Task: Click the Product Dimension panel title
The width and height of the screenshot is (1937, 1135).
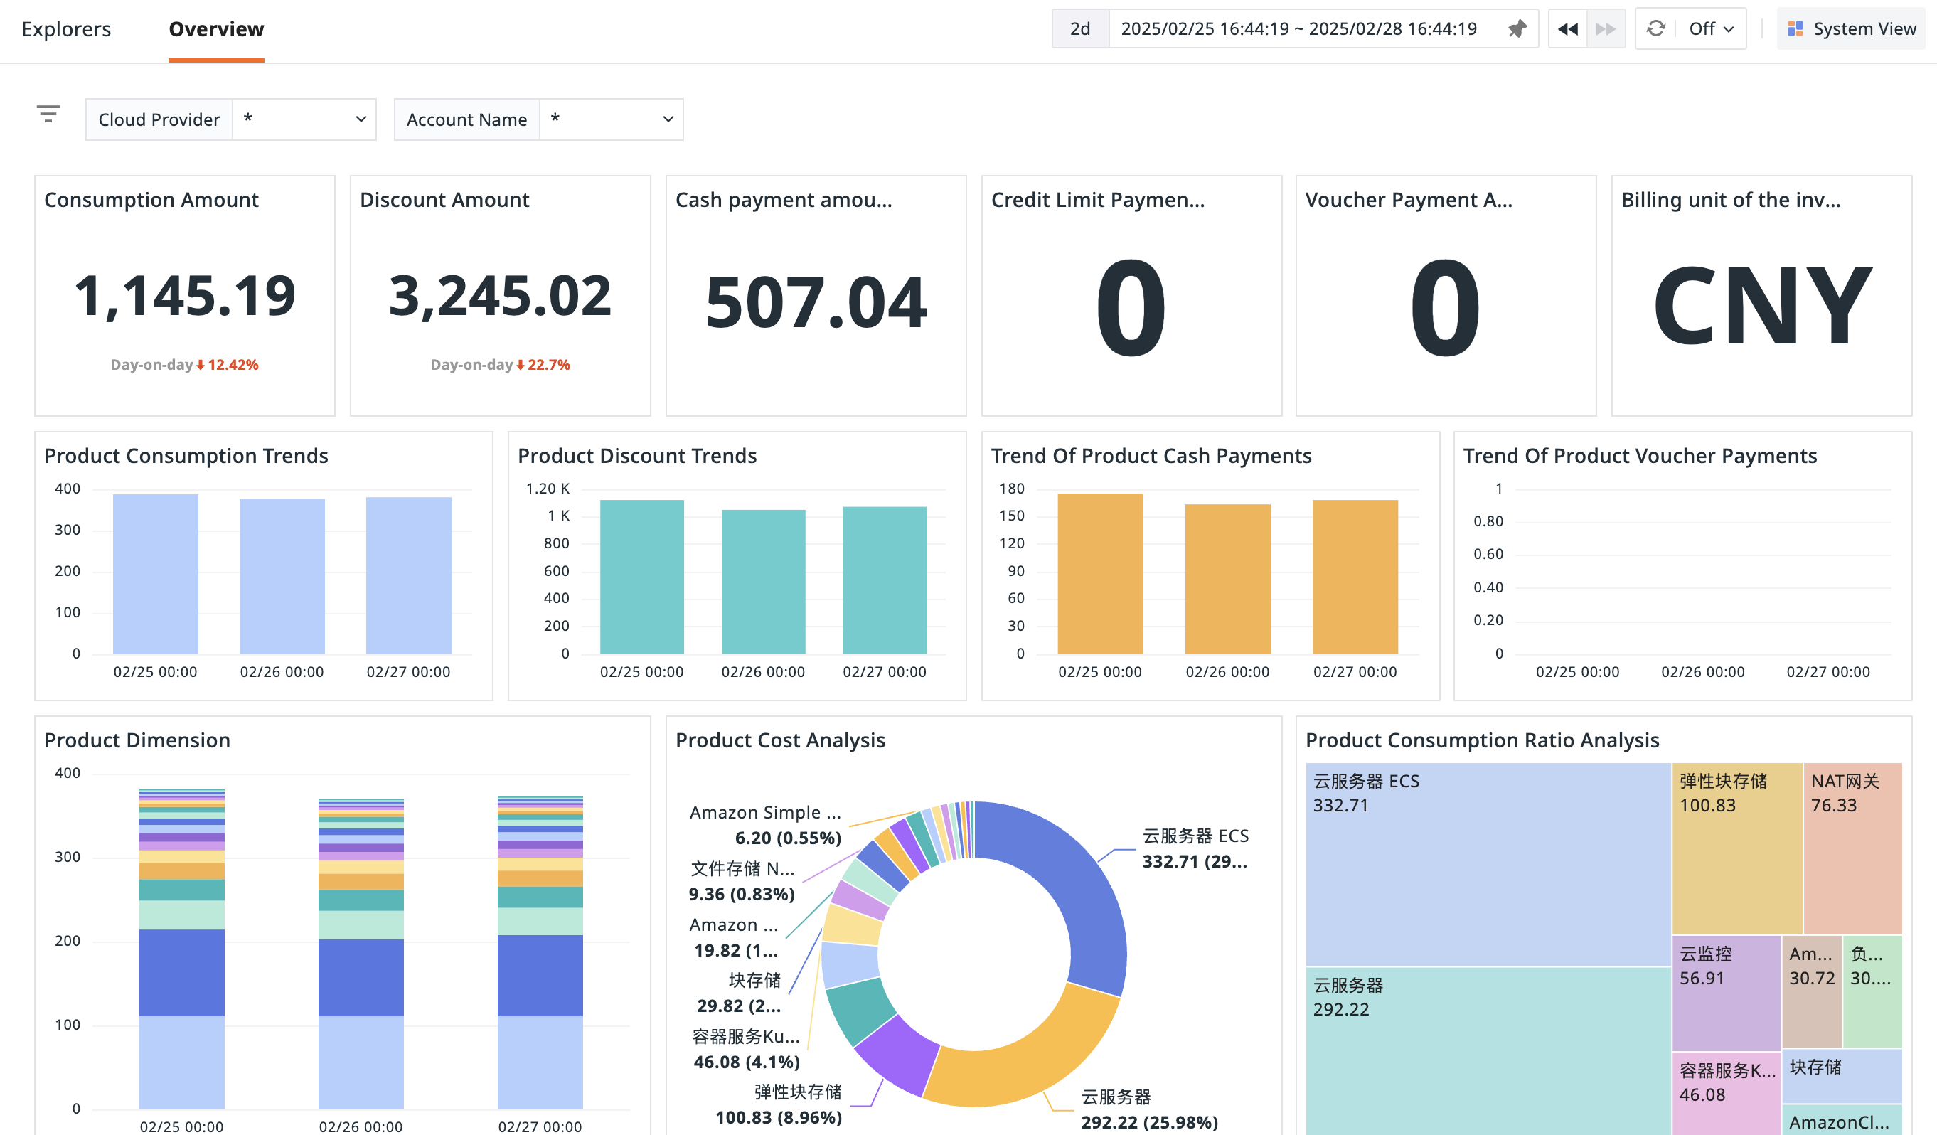Action: (137, 740)
